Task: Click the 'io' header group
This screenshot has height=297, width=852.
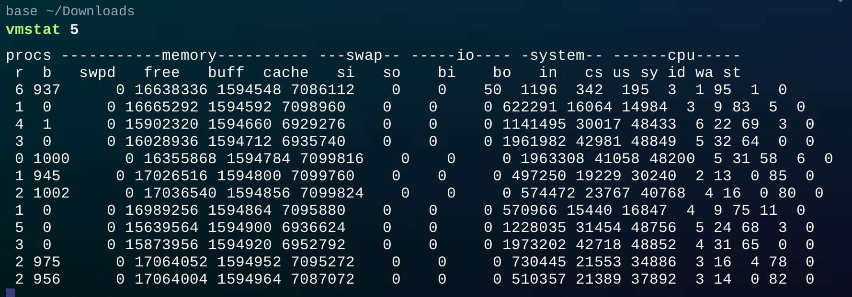Action: click(x=465, y=55)
